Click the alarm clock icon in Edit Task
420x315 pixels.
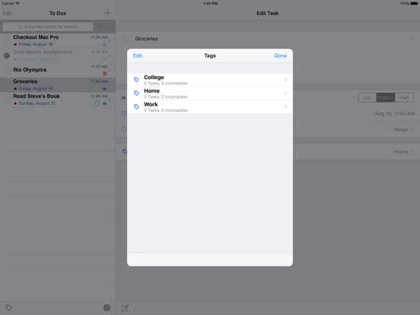point(124,113)
